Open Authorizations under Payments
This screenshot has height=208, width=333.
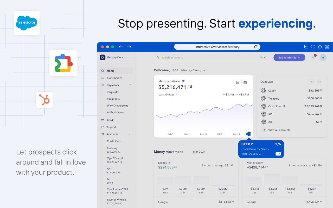click(x=116, y=112)
